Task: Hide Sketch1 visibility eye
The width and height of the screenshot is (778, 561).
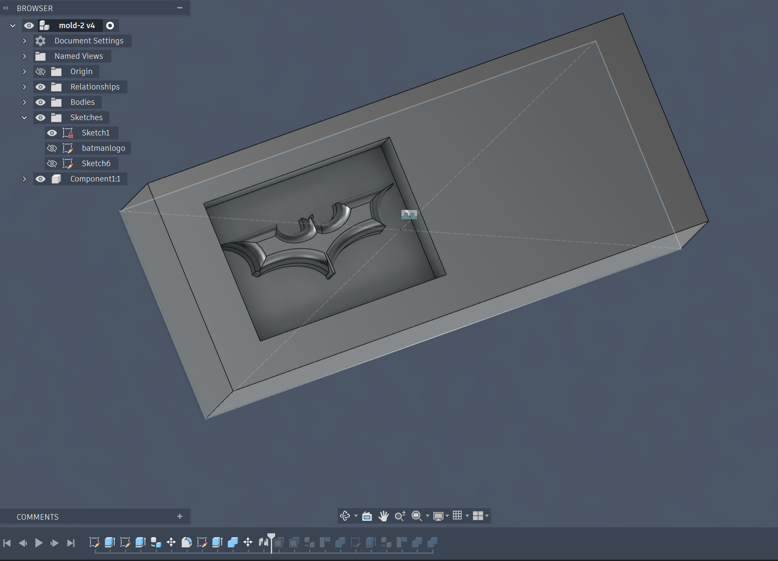Action: 52,133
